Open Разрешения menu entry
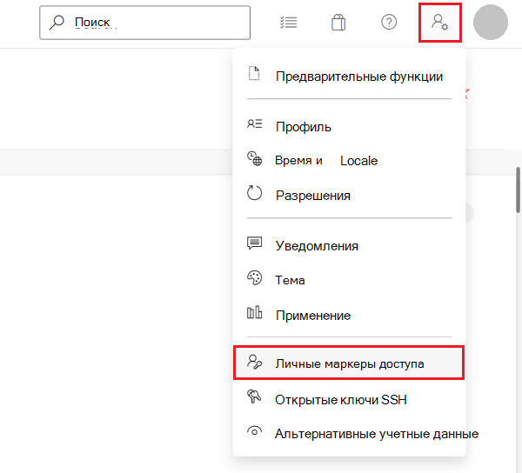Image resolution: width=522 pixels, height=473 pixels. [349, 196]
